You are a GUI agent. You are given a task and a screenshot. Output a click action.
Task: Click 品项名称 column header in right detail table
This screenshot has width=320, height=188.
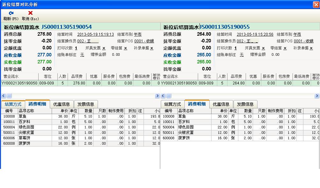(x=186, y=111)
